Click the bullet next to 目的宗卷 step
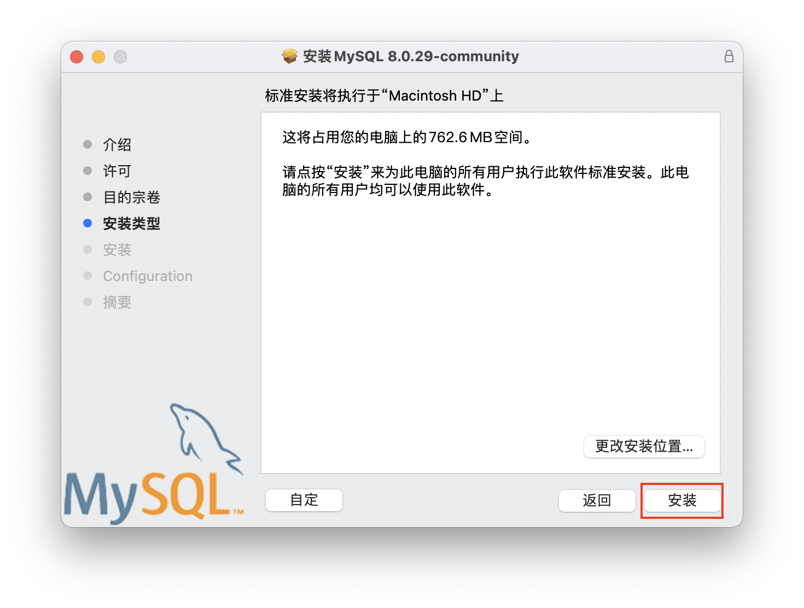This screenshot has height=608, width=804. [x=88, y=197]
